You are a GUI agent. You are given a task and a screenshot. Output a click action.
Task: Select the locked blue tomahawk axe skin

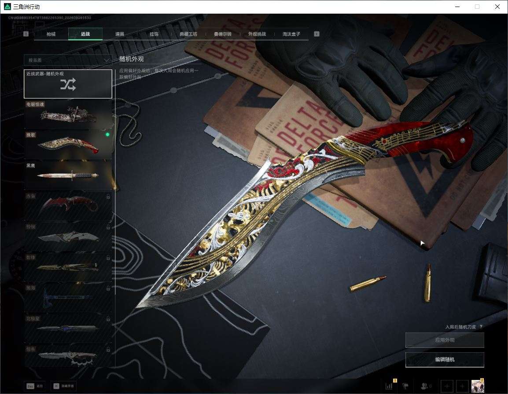click(x=68, y=298)
